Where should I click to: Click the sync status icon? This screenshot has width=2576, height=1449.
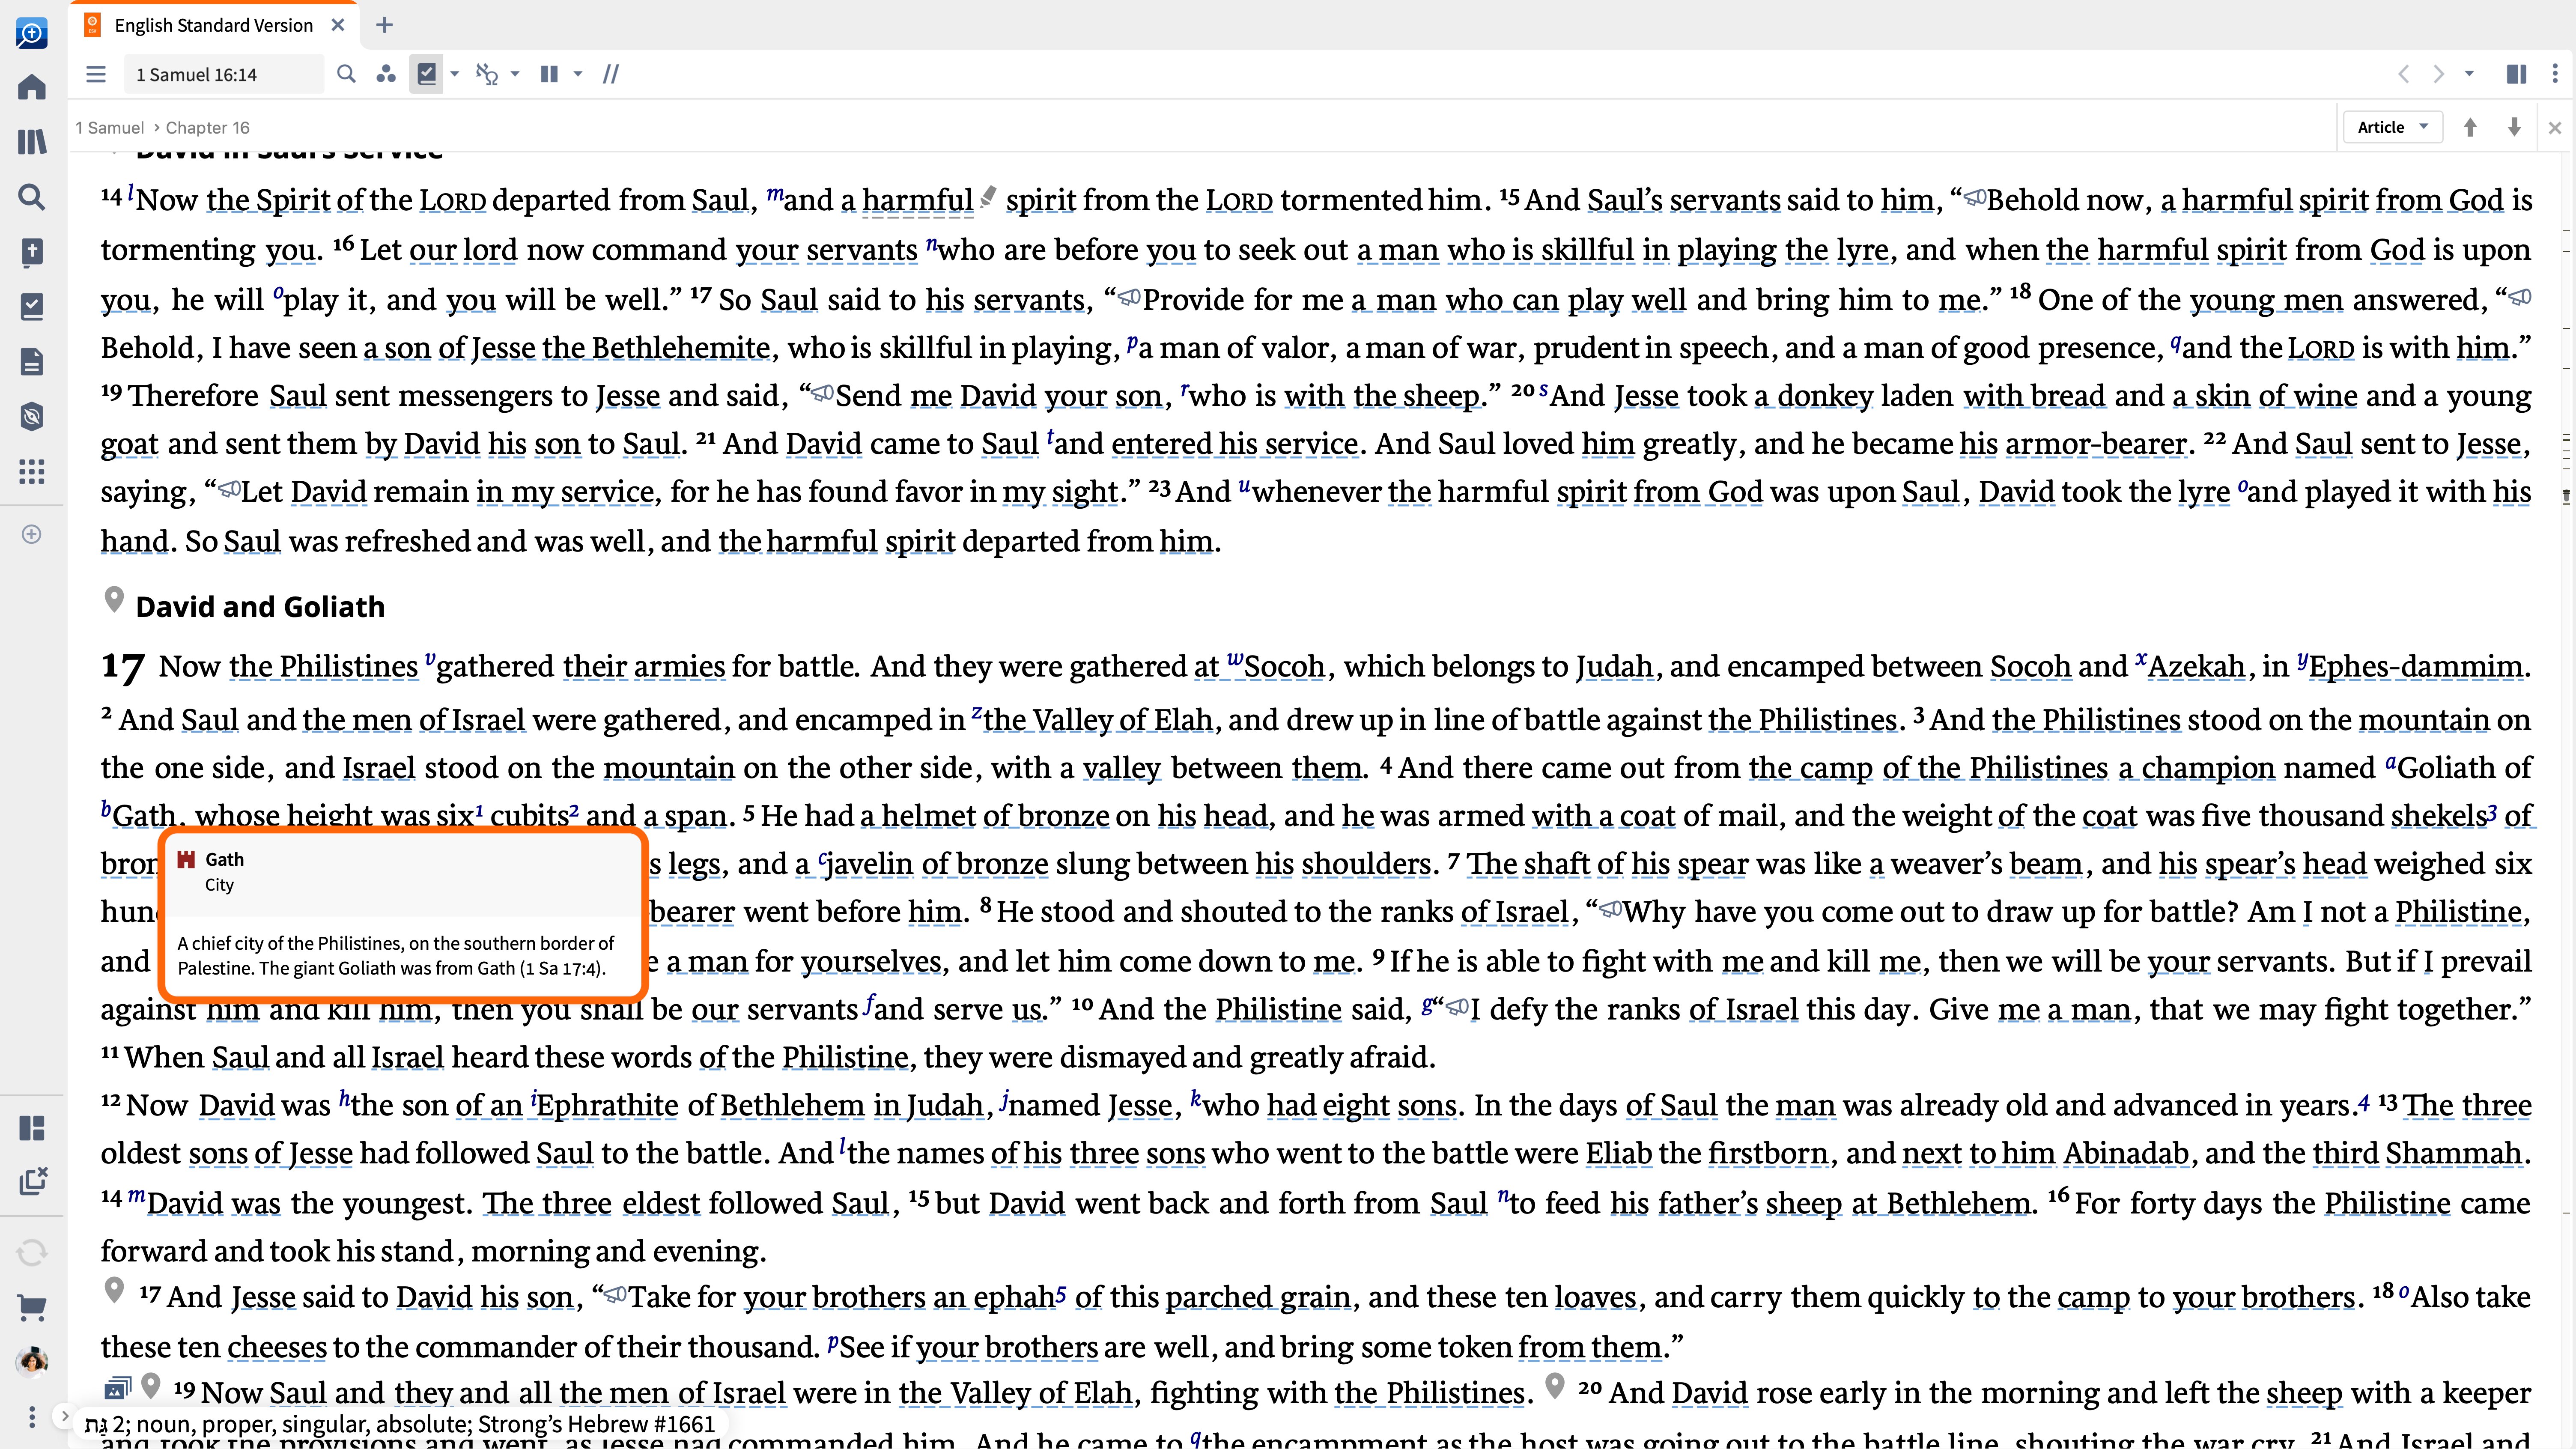coord(32,1252)
